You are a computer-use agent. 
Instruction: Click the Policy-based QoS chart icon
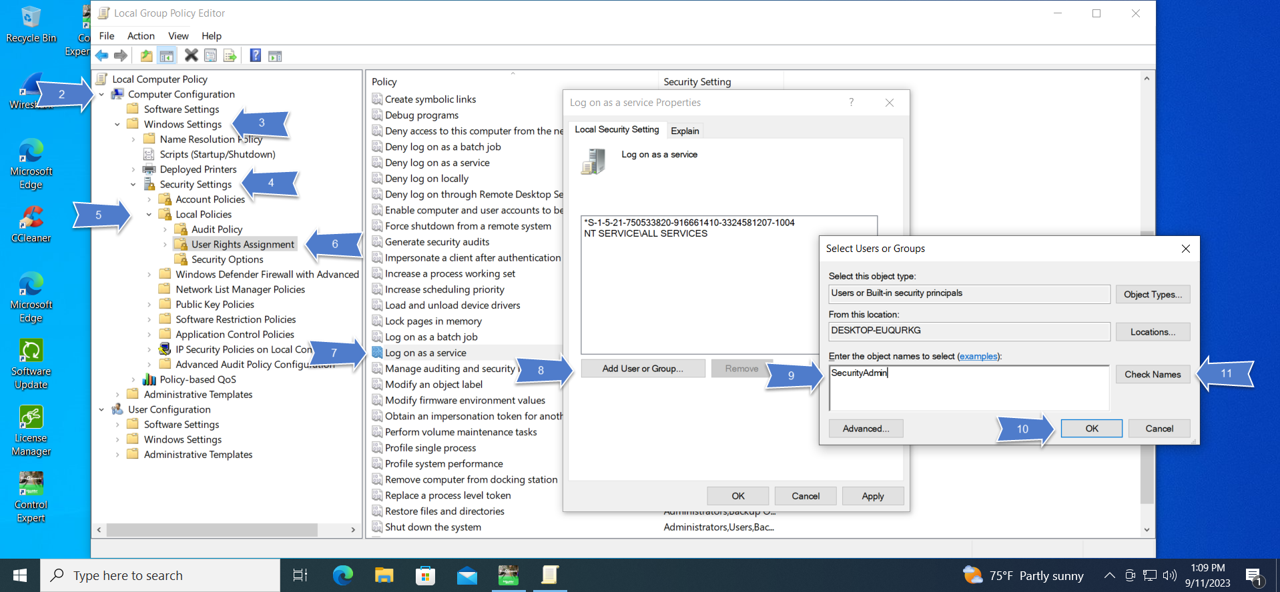click(149, 379)
